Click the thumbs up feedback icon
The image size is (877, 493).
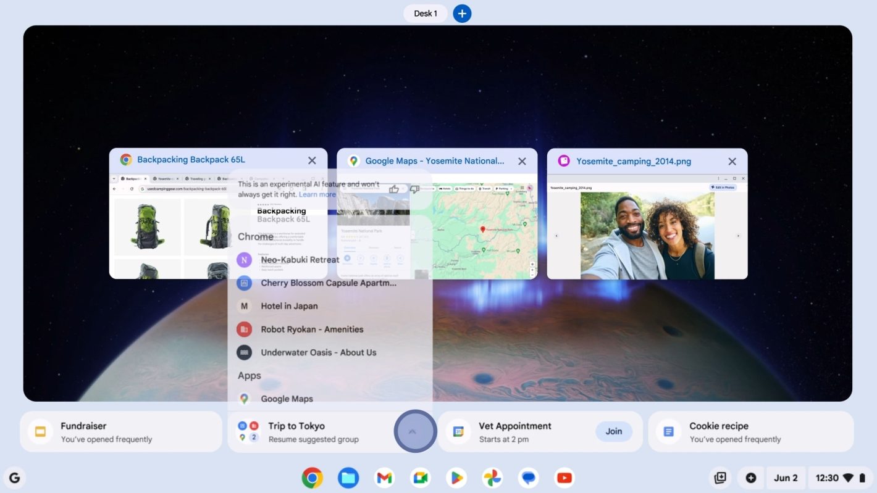click(x=394, y=189)
